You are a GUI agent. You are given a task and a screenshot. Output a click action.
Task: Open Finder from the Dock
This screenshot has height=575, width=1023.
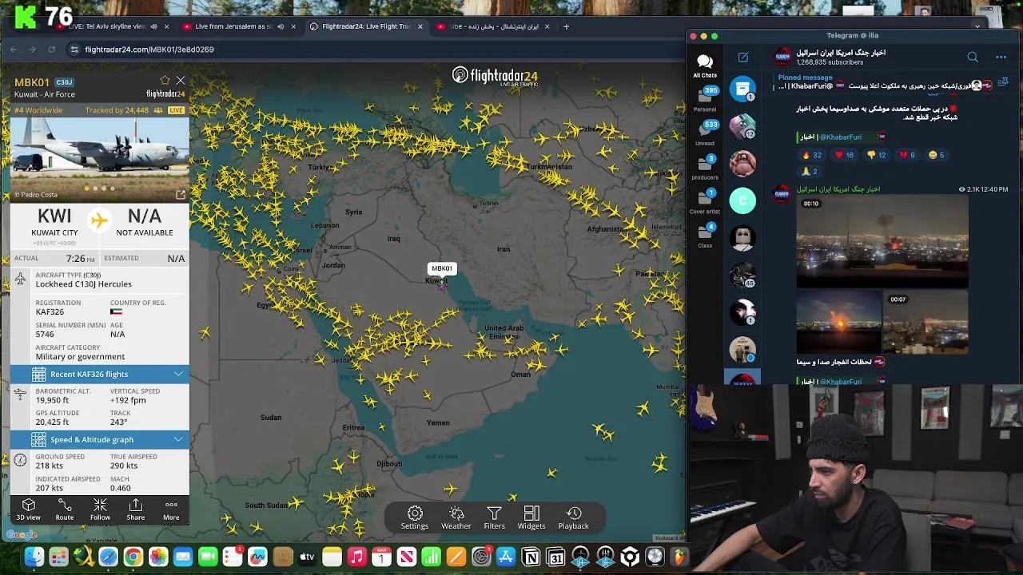click(x=34, y=557)
